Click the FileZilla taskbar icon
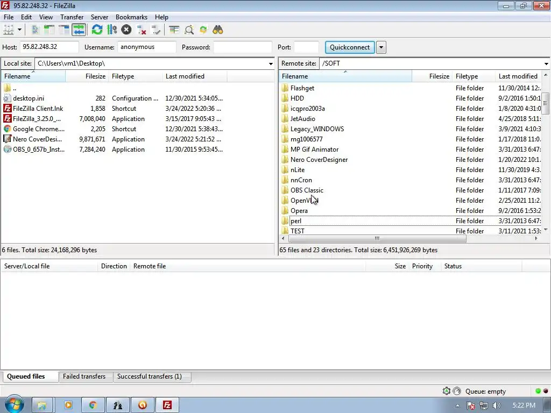Screen dimensions: 551x413 click(x=167, y=405)
